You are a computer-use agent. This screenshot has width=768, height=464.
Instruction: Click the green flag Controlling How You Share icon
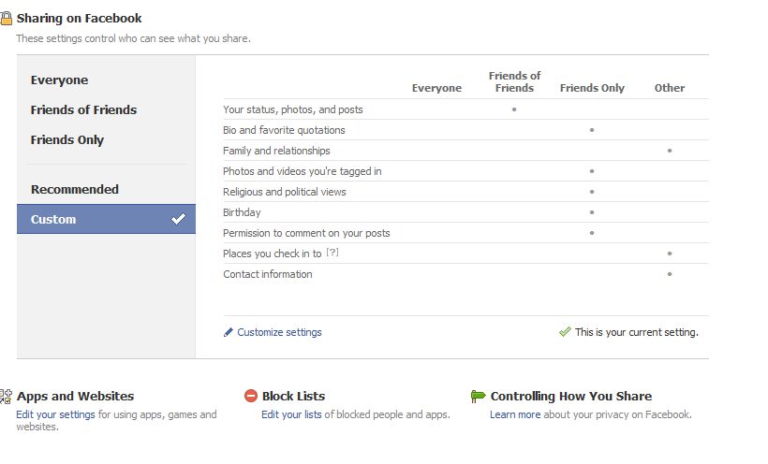coord(478,396)
